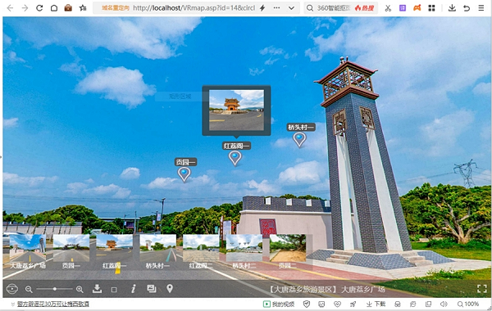This screenshot has height=311, width=492.
Task: Click the heart health status icon
Action: (x=337, y=304)
